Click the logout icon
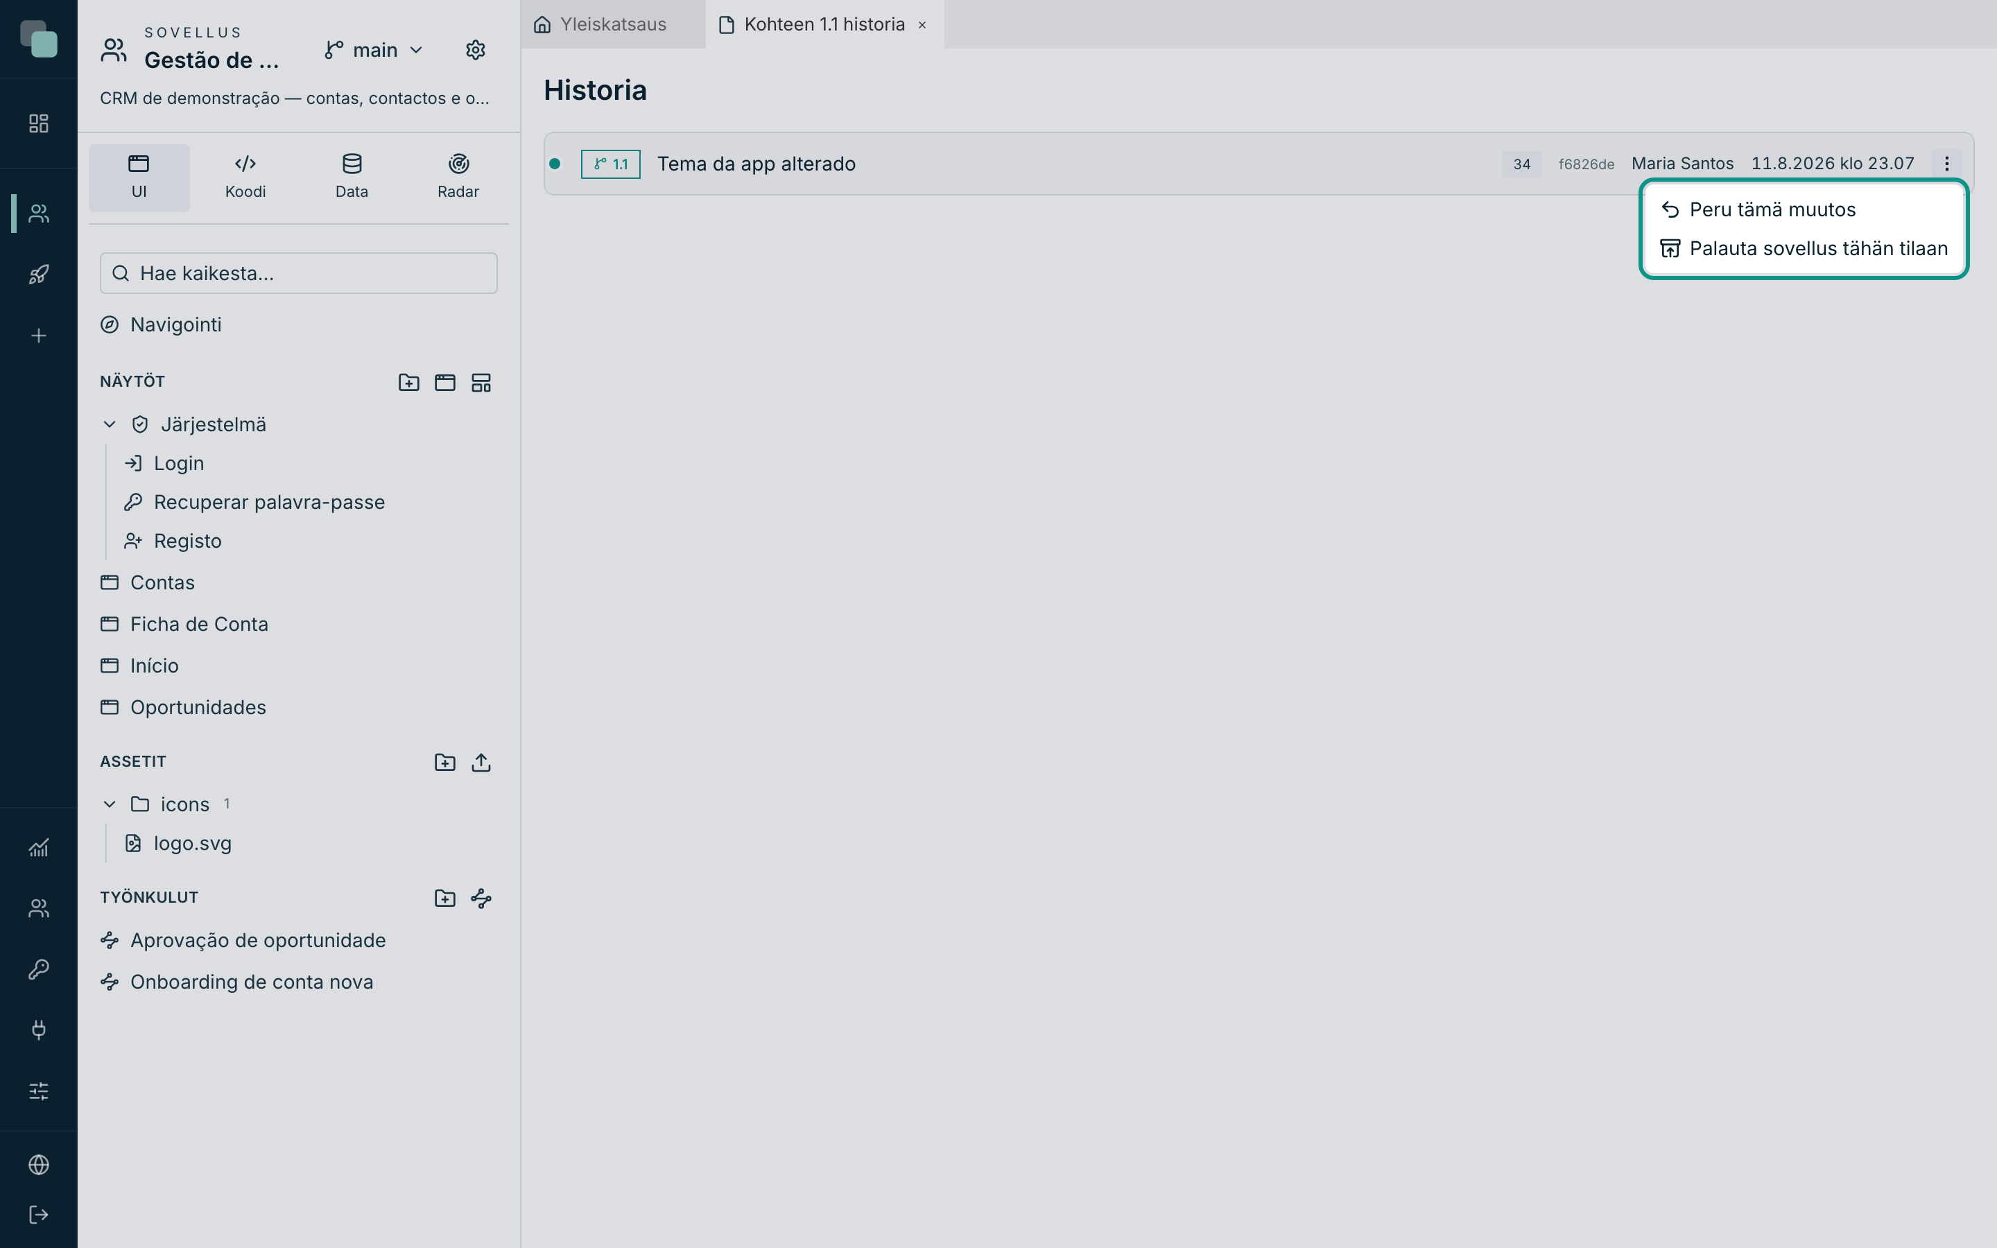 (39, 1215)
